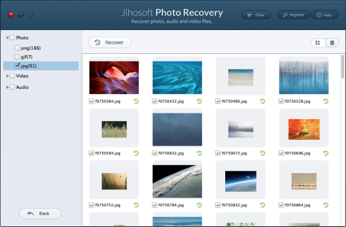Image resolution: width=346 pixels, height=227 pixels.
Task: Check the Video category checkbox
Action: [x=13, y=76]
